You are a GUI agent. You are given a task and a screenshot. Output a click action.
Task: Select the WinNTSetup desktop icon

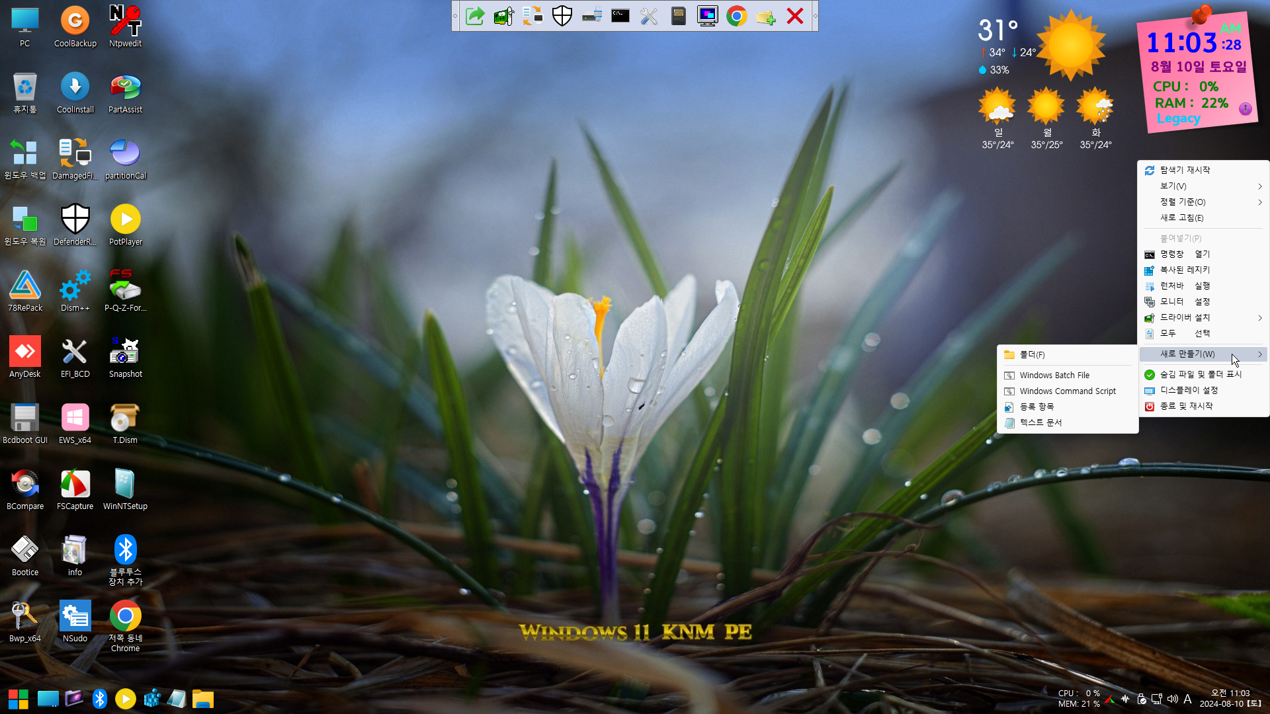(x=125, y=490)
